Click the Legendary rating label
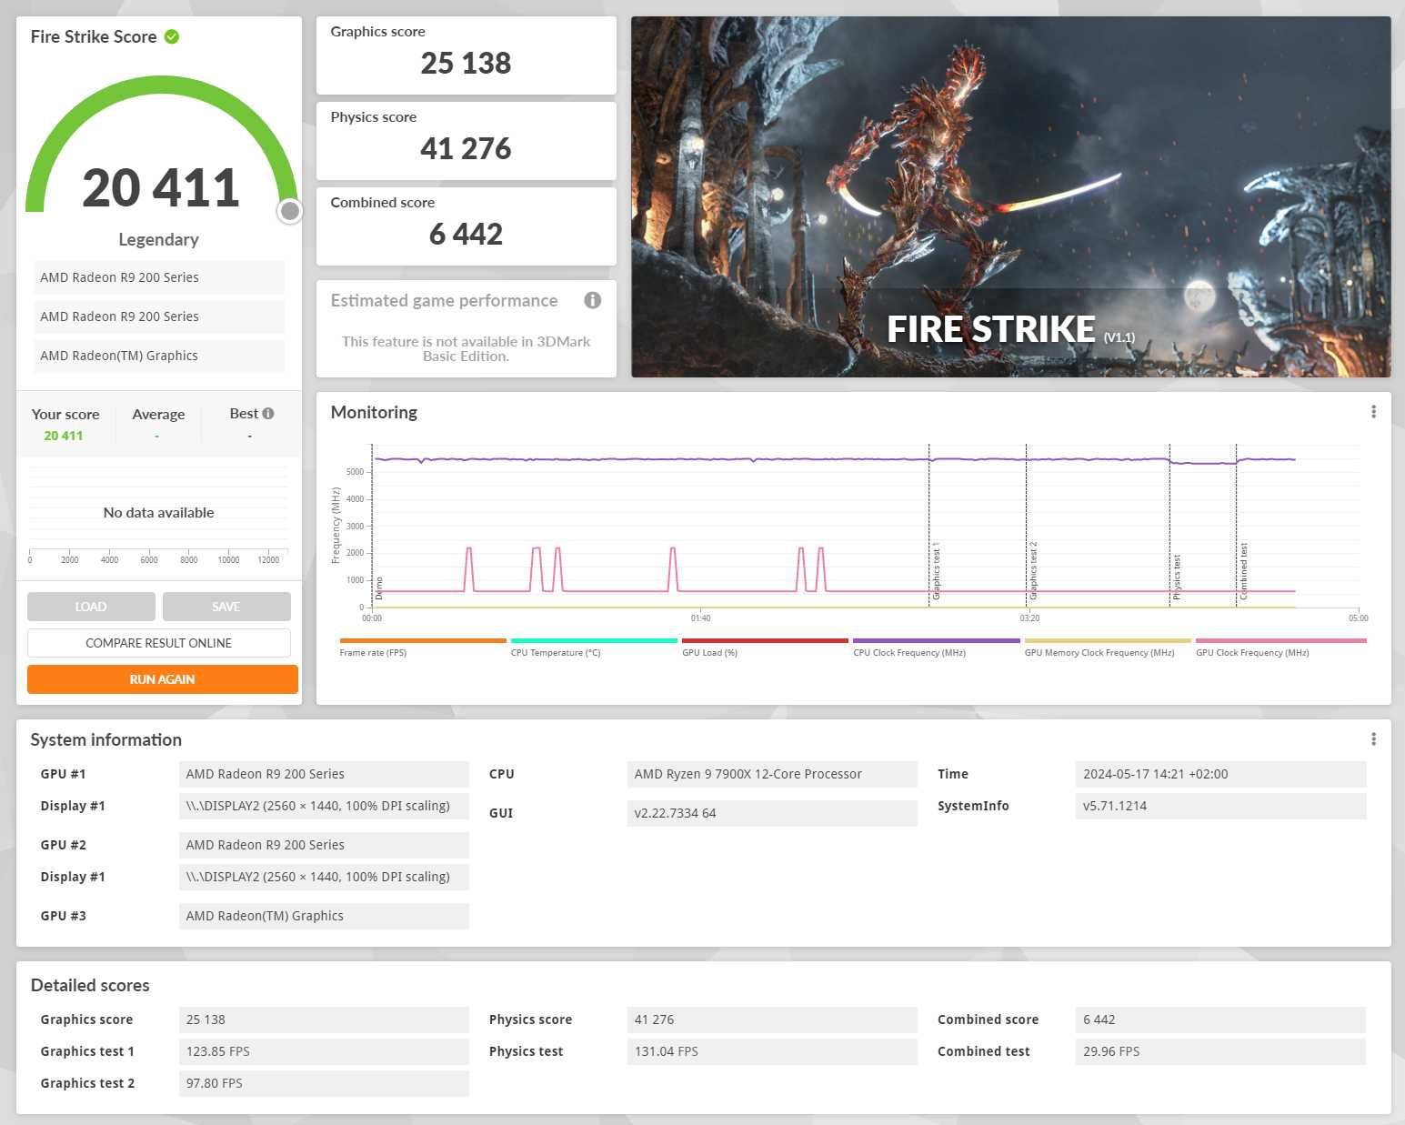Viewport: 1405px width, 1125px height. pyautogui.click(x=158, y=239)
